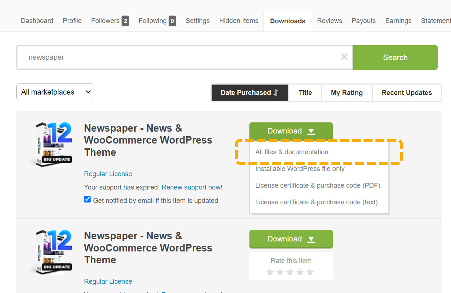Open the Hidden Items tab

coord(239,21)
